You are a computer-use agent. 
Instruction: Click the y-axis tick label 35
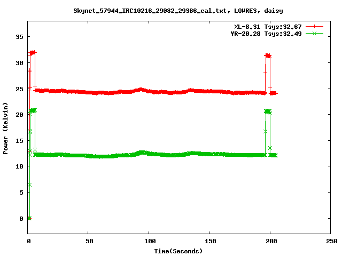click(19, 37)
